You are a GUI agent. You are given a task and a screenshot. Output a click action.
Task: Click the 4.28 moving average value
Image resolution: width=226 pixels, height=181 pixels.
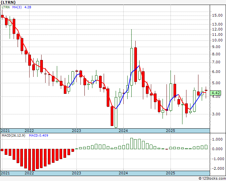tap(28, 7)
